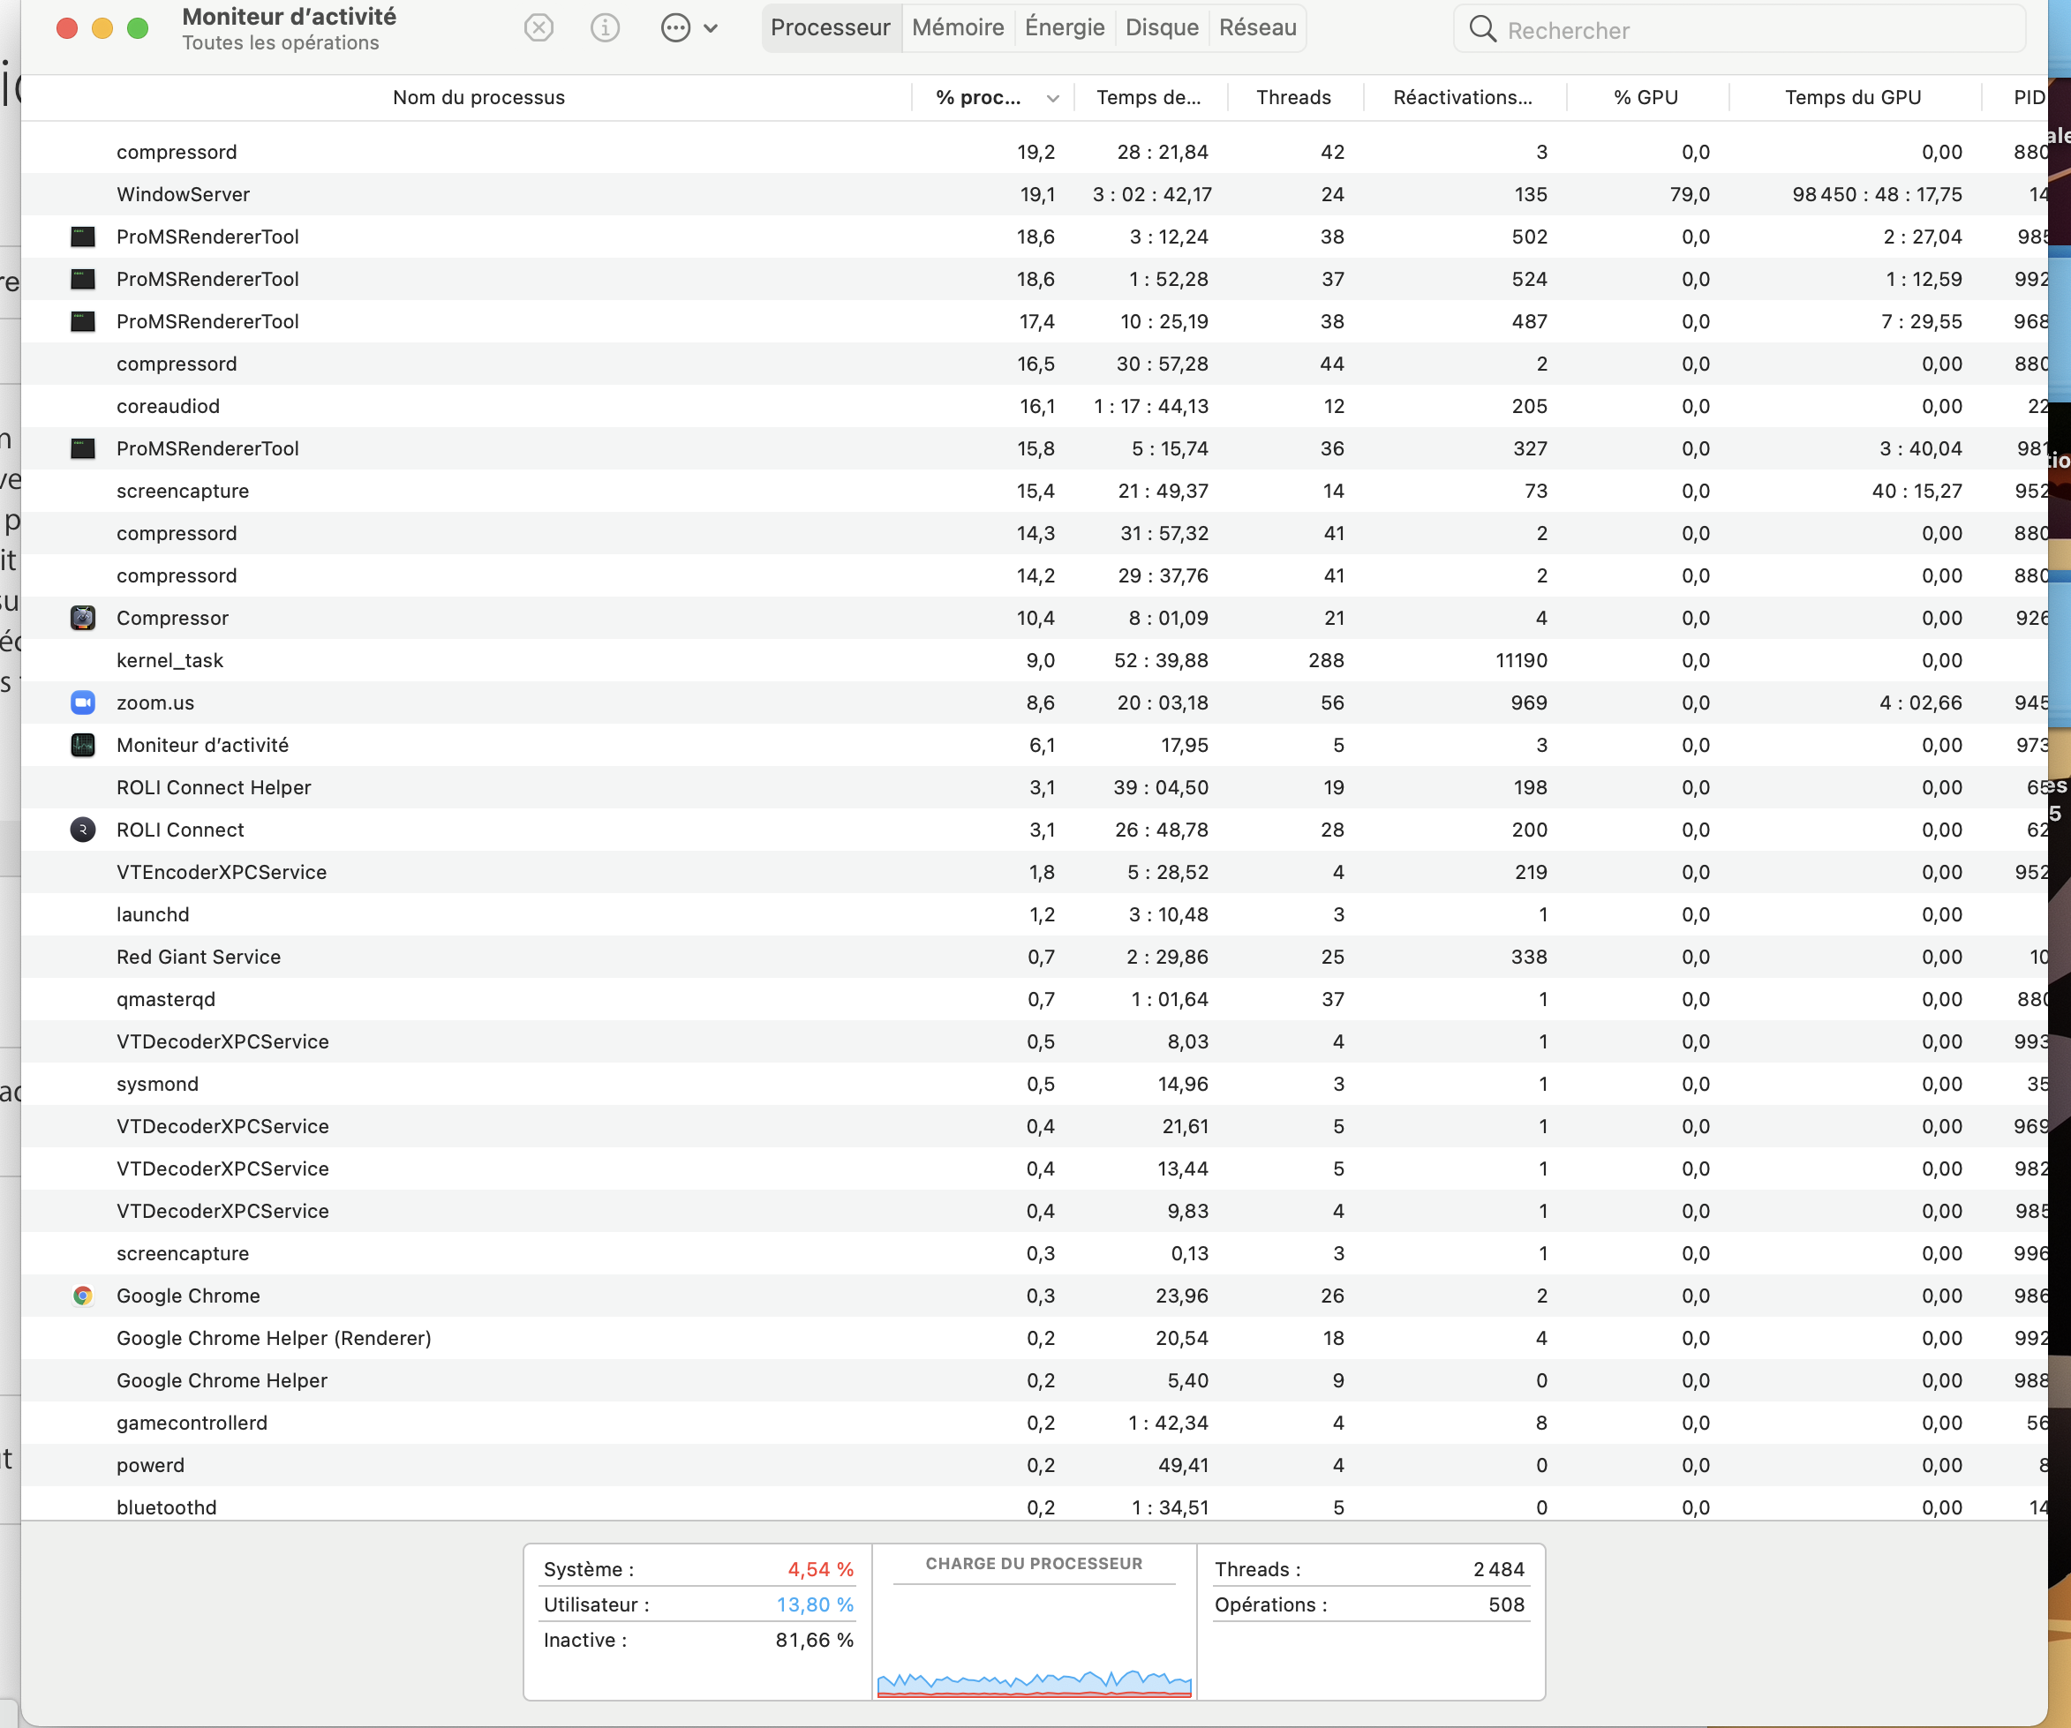Sort by the % GPU column header
Screen dimensions: 2071x1728
1644,98
